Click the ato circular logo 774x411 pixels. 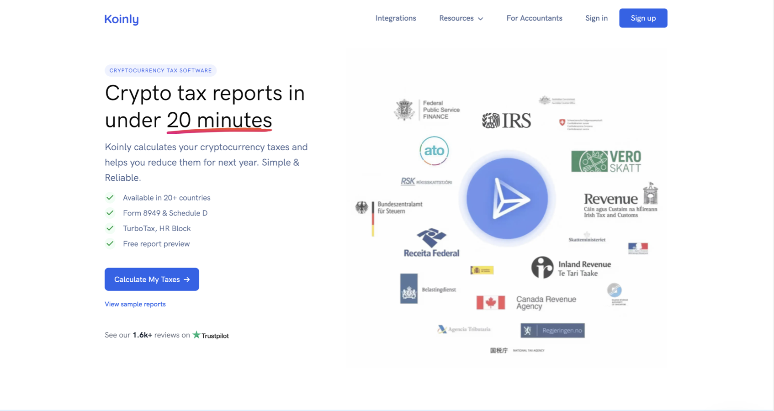[x=434, y=151]
